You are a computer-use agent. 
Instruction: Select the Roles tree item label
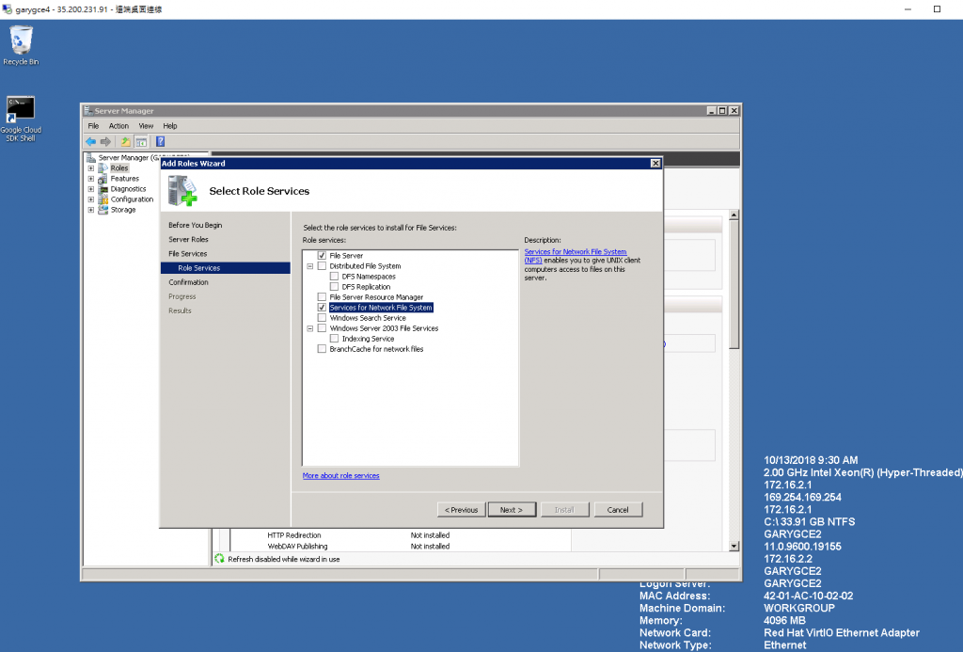119,167
